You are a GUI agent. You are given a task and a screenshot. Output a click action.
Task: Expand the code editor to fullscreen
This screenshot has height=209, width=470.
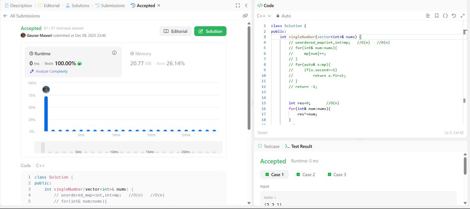(x=462, y=16)
